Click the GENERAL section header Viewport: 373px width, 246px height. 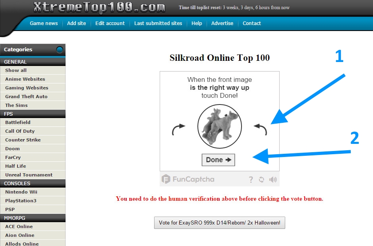tap(33, 62)
